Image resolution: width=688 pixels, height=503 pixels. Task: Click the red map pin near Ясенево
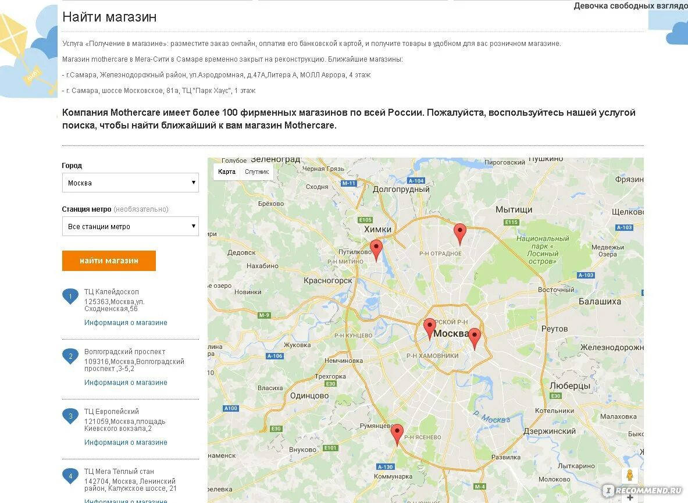click(397, 434)
